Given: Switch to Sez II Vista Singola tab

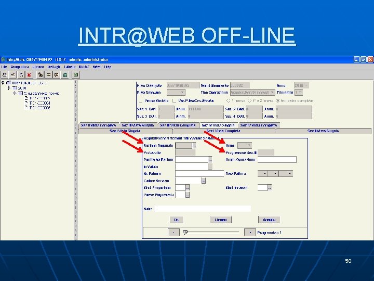Looking at the screenshot, I should tap(323, 131).
